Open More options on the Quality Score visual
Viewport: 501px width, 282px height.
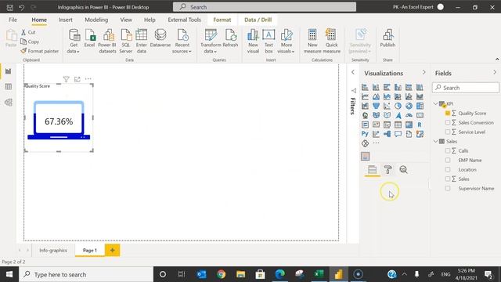pyautogui.click(x=88, y=79)
